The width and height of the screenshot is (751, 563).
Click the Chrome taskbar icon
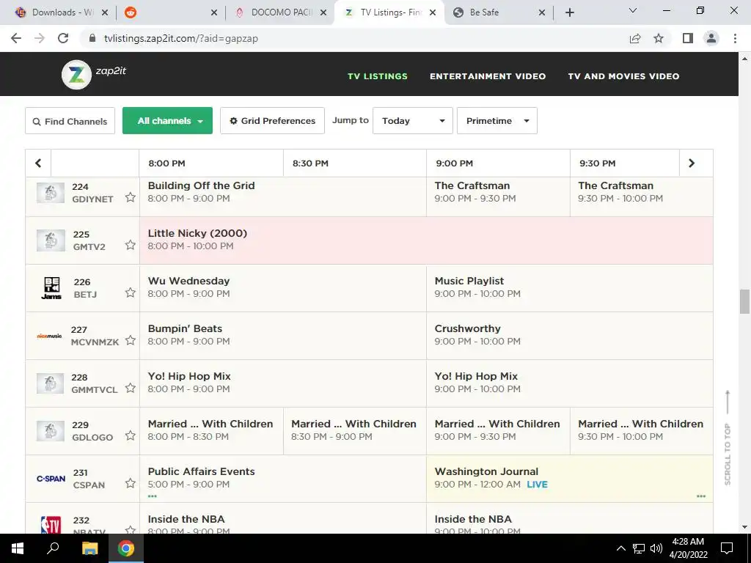coord(126,548)
